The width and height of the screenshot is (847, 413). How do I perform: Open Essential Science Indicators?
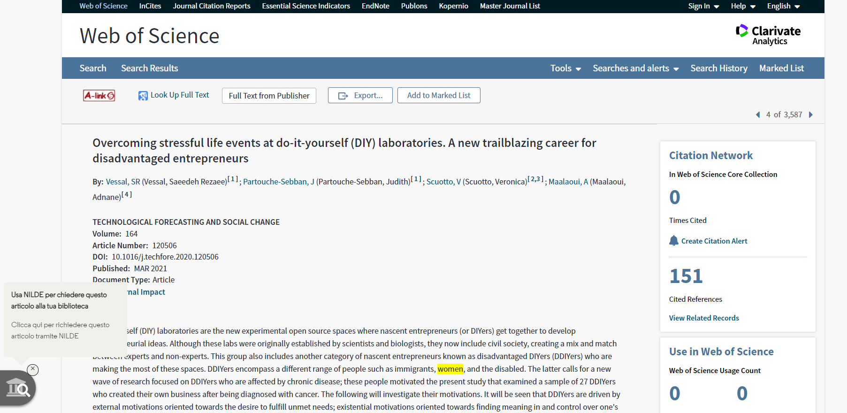tap(306, 6)
